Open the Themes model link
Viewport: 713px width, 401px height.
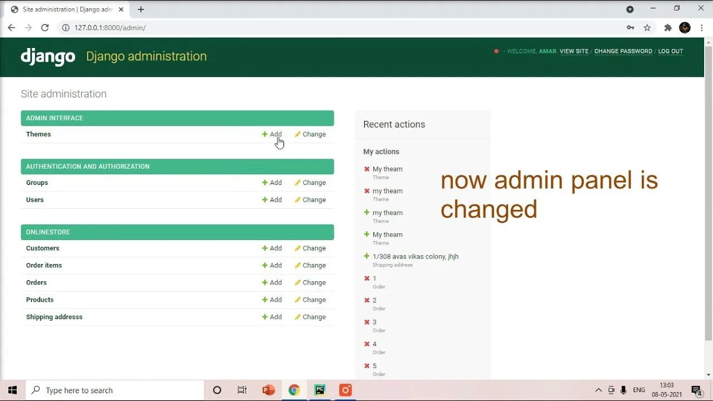coord(38,134)
